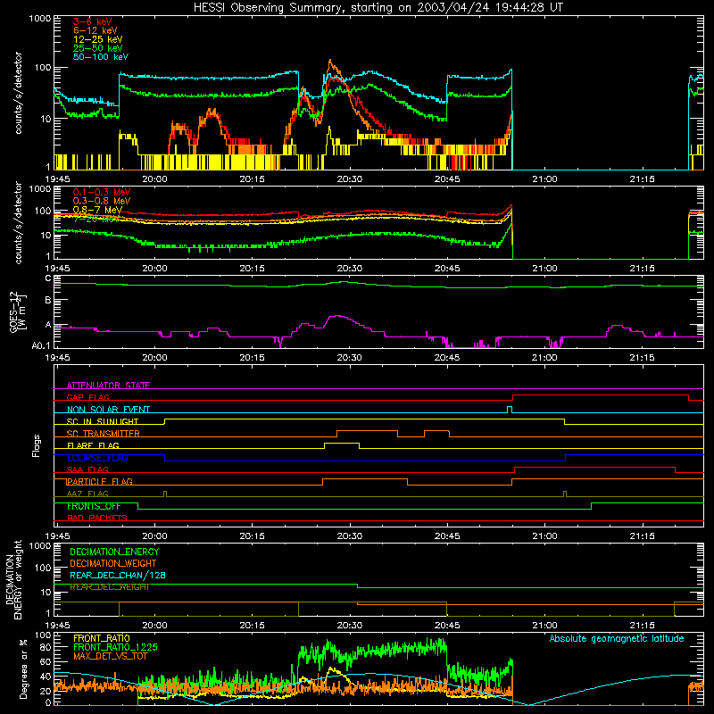This screenshot has width=714, height=714.
Task: Select the 12-25 keV legend label
Action: point(98,39)
